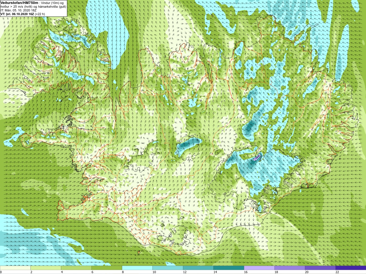This screenshot has height=274, width=366.
Task: Click the legend scale label "14"
Action: click(215, 272)
